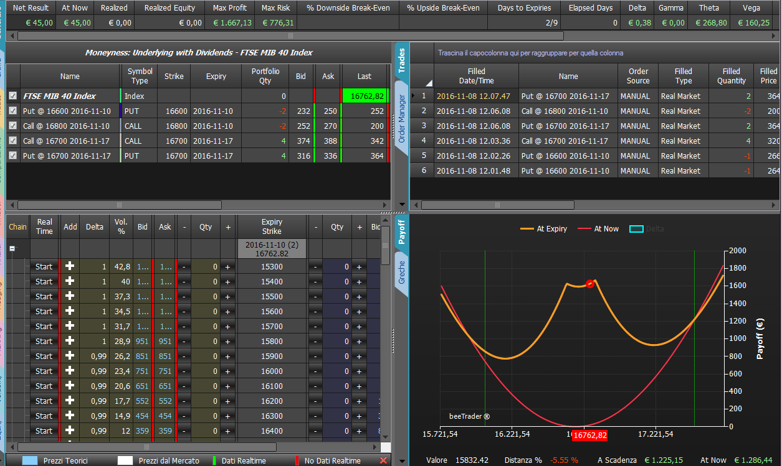Click the red marker circle on the payoff curve

590,284
